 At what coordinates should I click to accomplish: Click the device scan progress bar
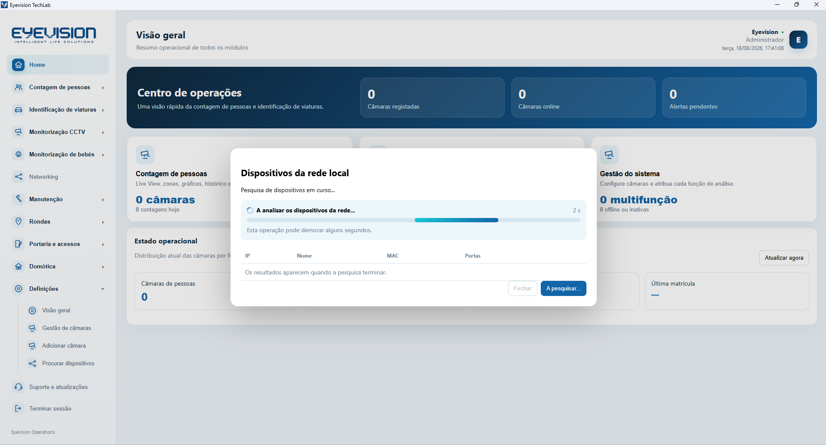click(x=413, y=220)
